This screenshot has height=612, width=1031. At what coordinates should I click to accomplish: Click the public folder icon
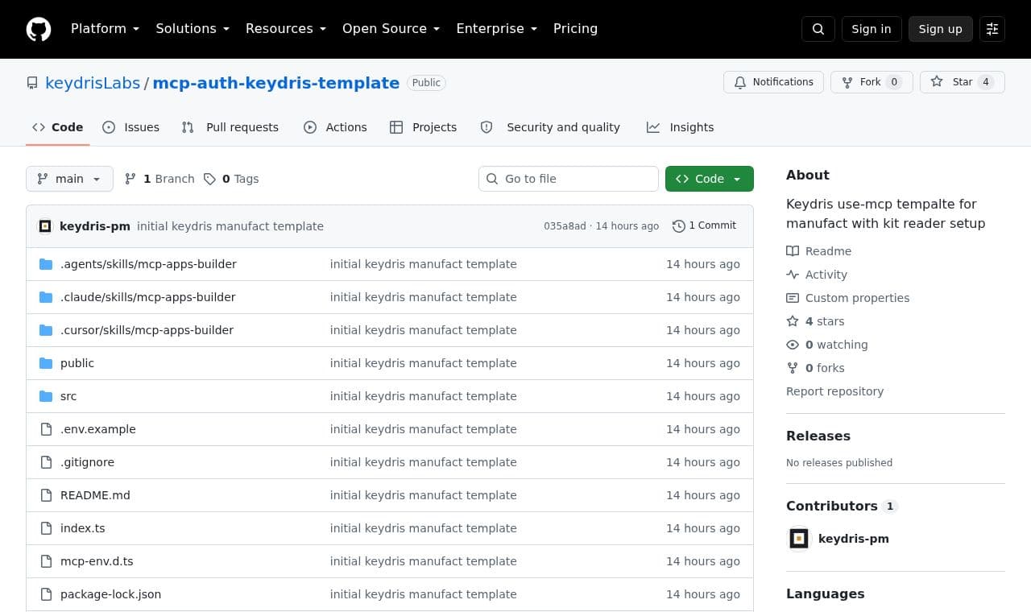click(x=46, y=363)
